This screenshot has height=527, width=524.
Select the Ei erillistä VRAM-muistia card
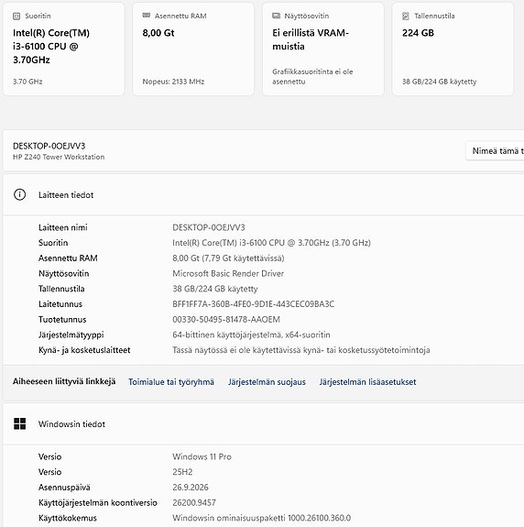tap(323, 49)
